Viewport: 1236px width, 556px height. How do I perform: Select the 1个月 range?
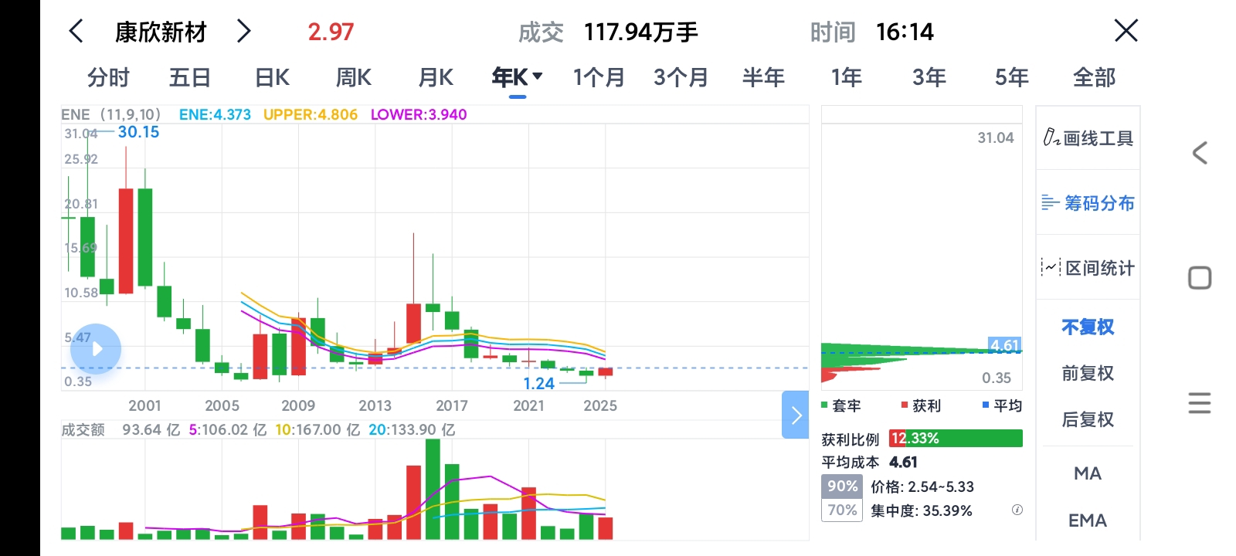click(599, 77)
